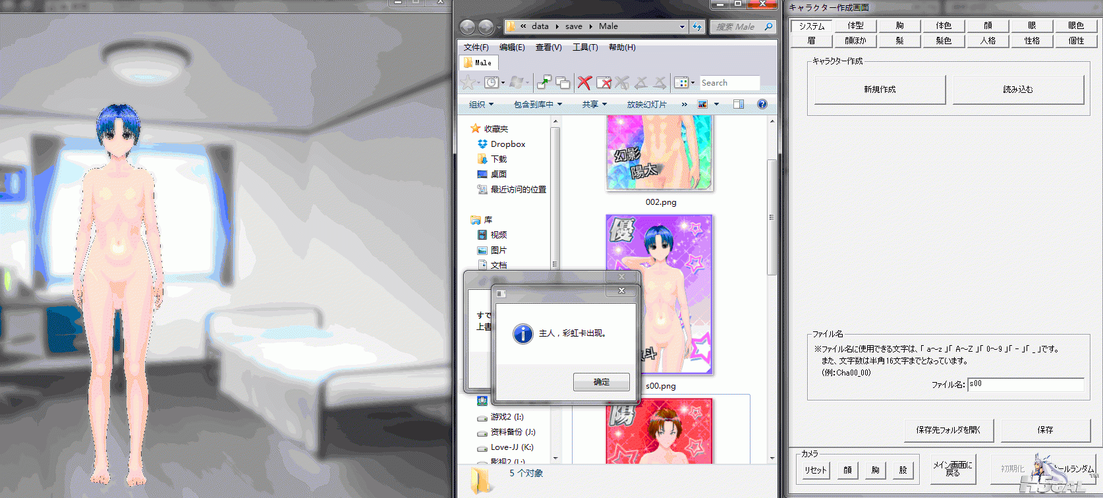
Task: Open the address bar history dropdown
Action: coord(682,27)
